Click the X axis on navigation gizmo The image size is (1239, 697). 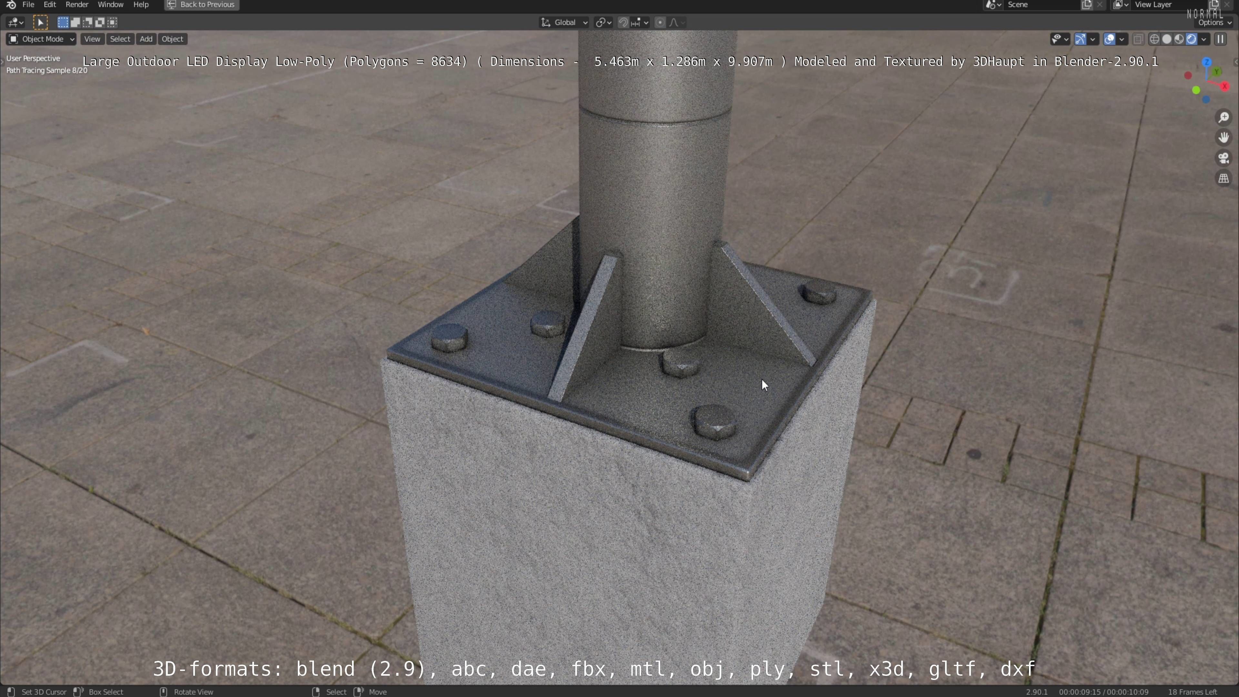point(1225,86)
